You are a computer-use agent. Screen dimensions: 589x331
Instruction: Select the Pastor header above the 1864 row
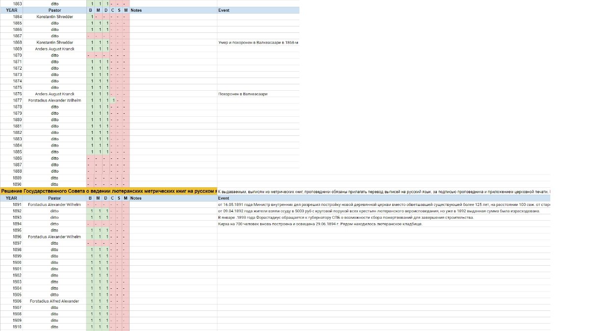point(54,10)
